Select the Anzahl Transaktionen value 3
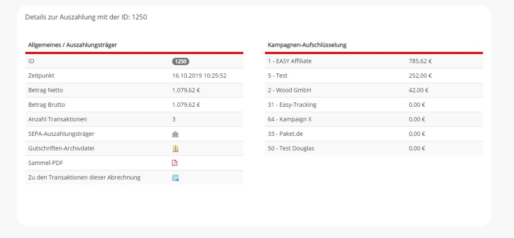 [174, 119]
